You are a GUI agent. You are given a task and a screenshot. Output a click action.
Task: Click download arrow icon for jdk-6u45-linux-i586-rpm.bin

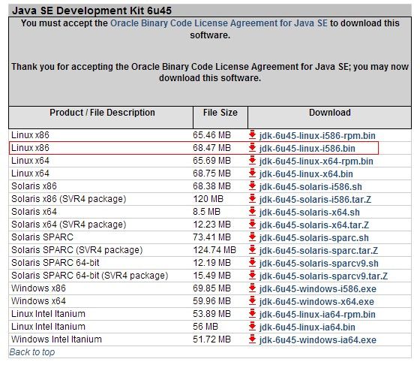(252, 135)
